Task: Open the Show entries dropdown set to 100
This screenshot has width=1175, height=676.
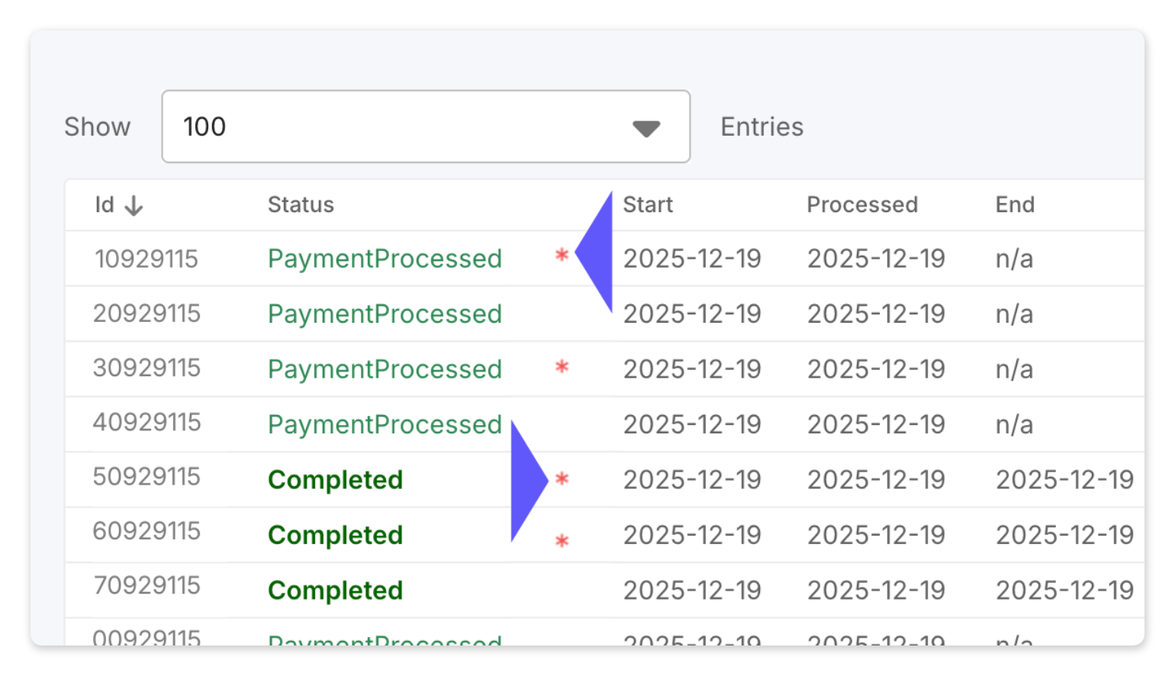Action: [x=425, y=127]
